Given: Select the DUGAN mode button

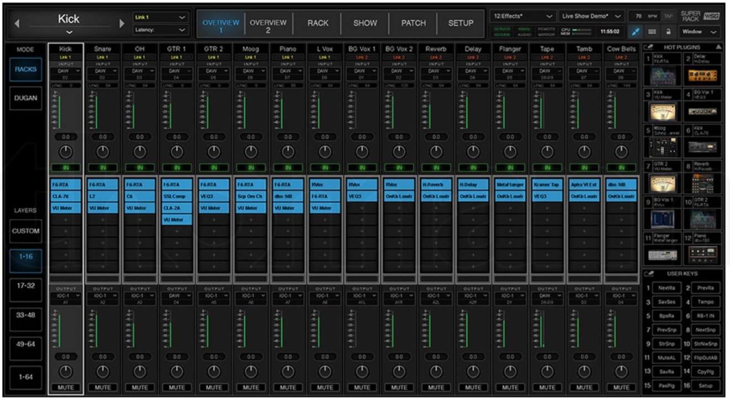Looking at the screenshot, I should tap(25, 98).
